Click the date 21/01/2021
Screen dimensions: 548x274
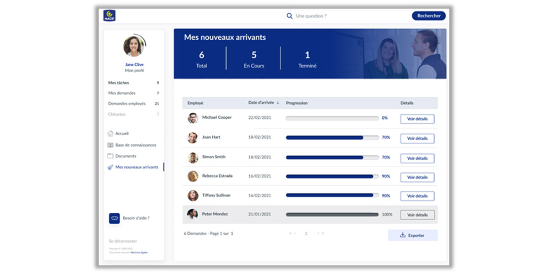click(x=260, y=214)
